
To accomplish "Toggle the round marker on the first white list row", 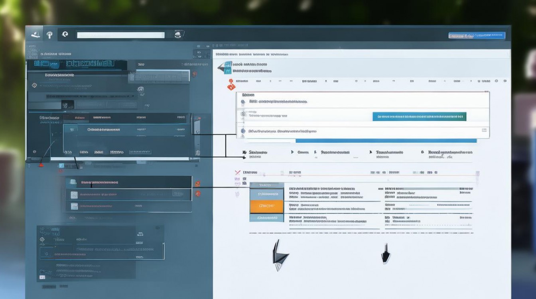I will click(242, 102).
